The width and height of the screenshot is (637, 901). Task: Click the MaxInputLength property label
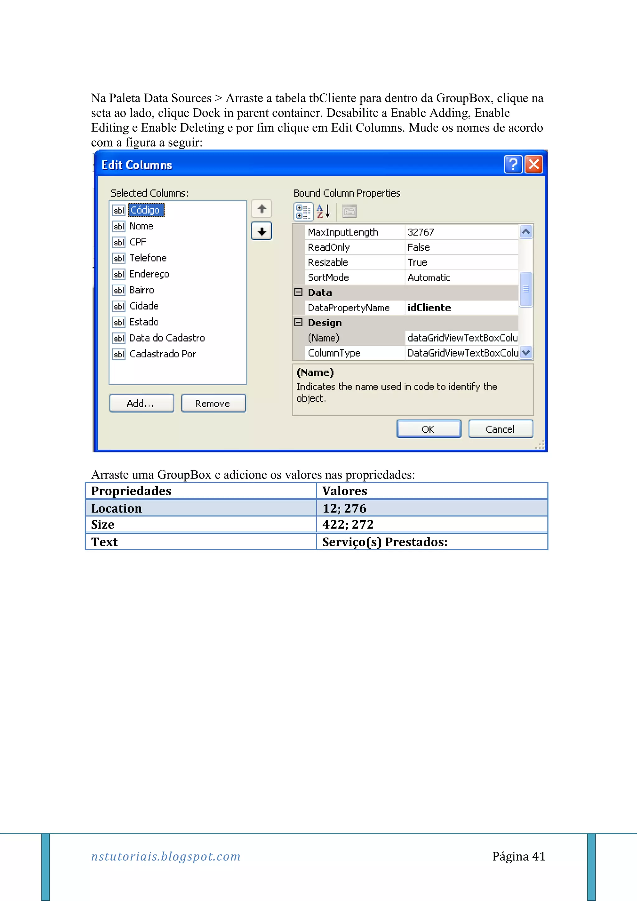343,232
